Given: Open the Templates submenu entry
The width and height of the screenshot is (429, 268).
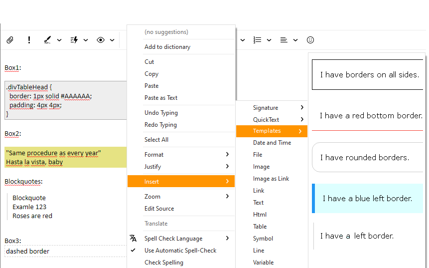Looking at the screenshot, I should (x=272, y=131).
